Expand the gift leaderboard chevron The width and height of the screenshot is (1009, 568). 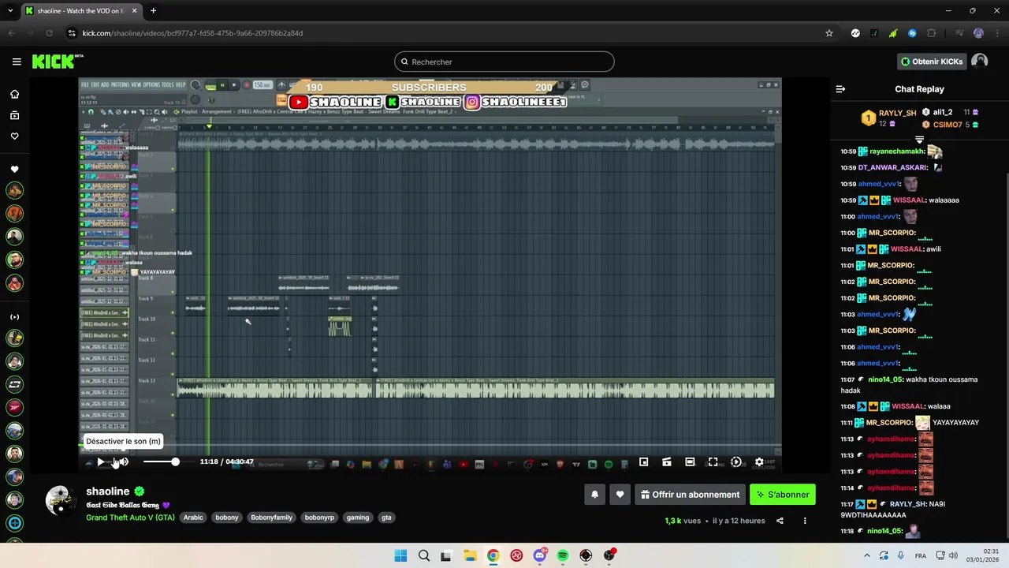coord(919,140)
